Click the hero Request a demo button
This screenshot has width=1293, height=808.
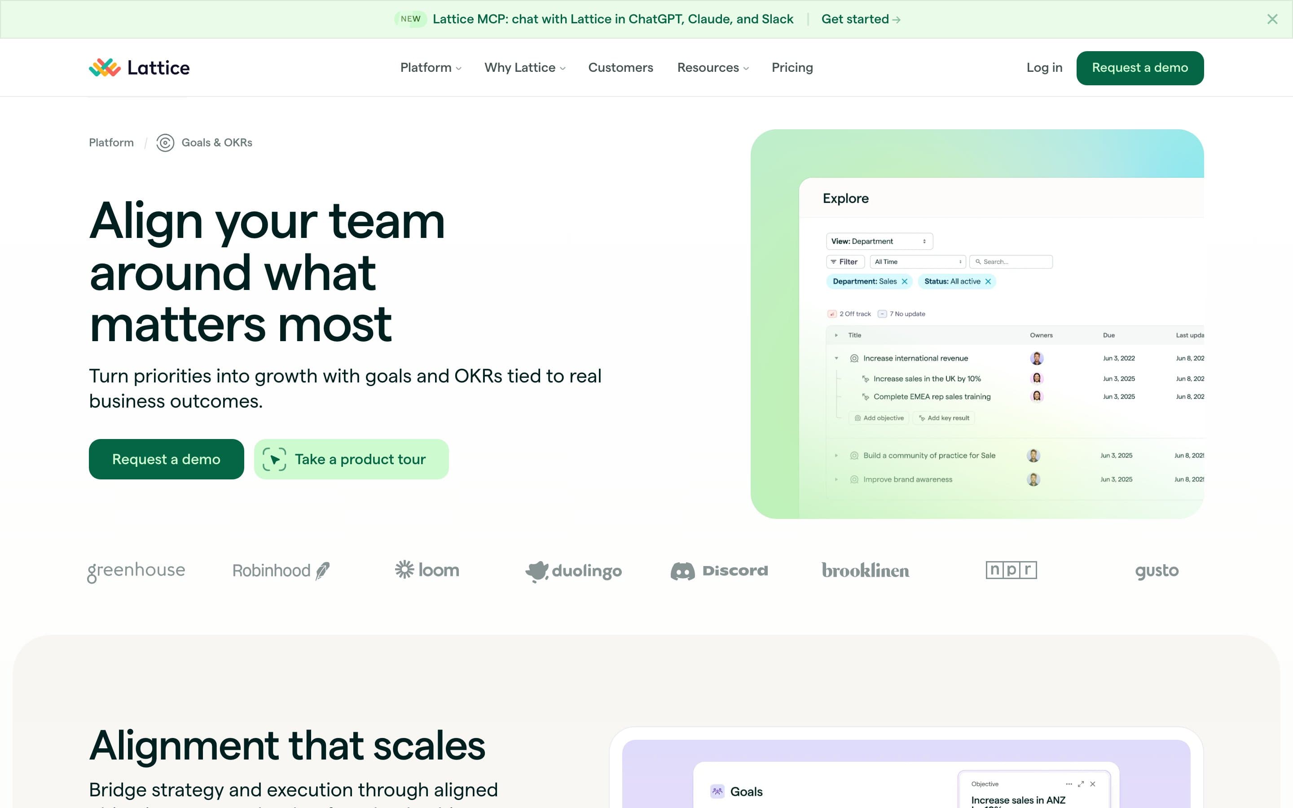tap(166, 460)
